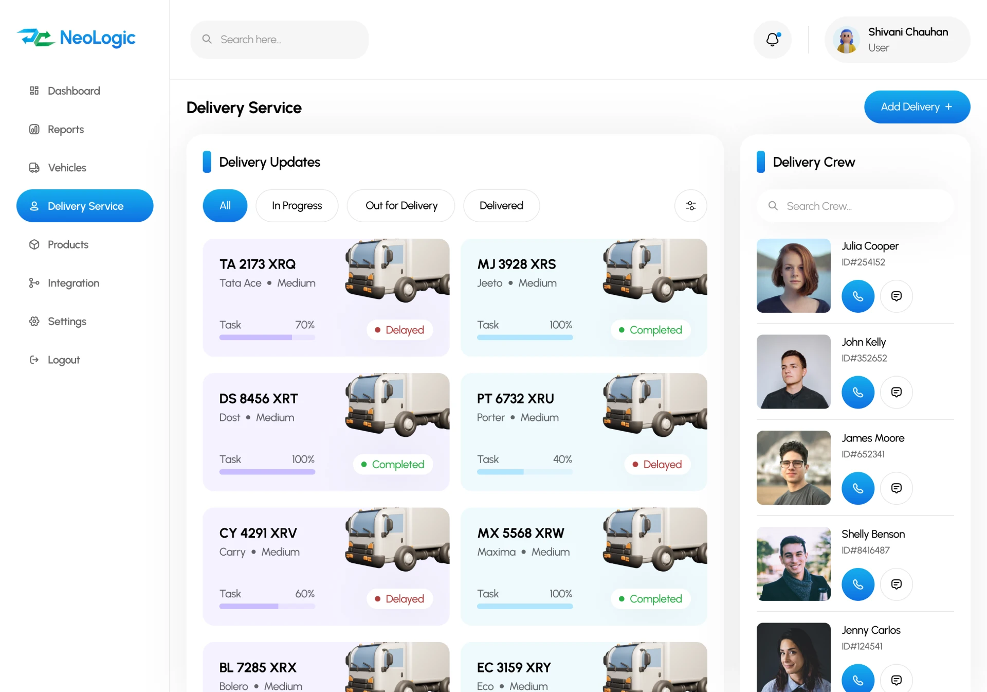Open delivery updates filter options

tap(690, 205)
